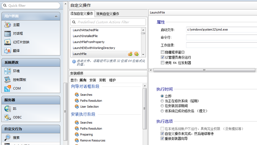Image resolution: width=257 pixels, height=145 pixels.
Task: Select the 卸载 filter in 安装顺序
Action: [102, 80]
